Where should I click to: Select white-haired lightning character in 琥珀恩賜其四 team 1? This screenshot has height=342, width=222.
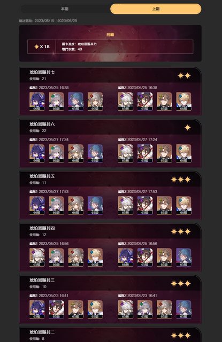click(x=37, y=257)
